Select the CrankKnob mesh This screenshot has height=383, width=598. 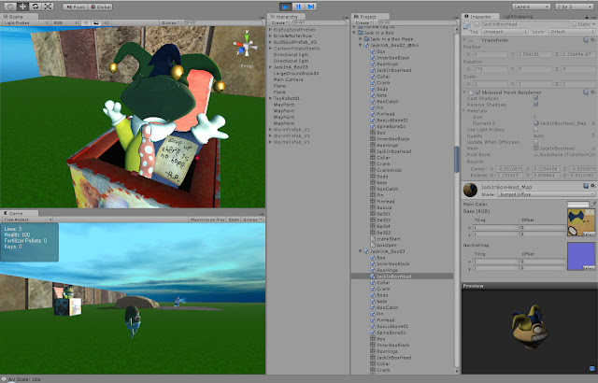point(386,170)
